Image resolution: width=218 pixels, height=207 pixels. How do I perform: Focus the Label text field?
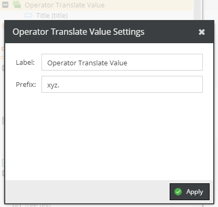click(x=122, y=62)
